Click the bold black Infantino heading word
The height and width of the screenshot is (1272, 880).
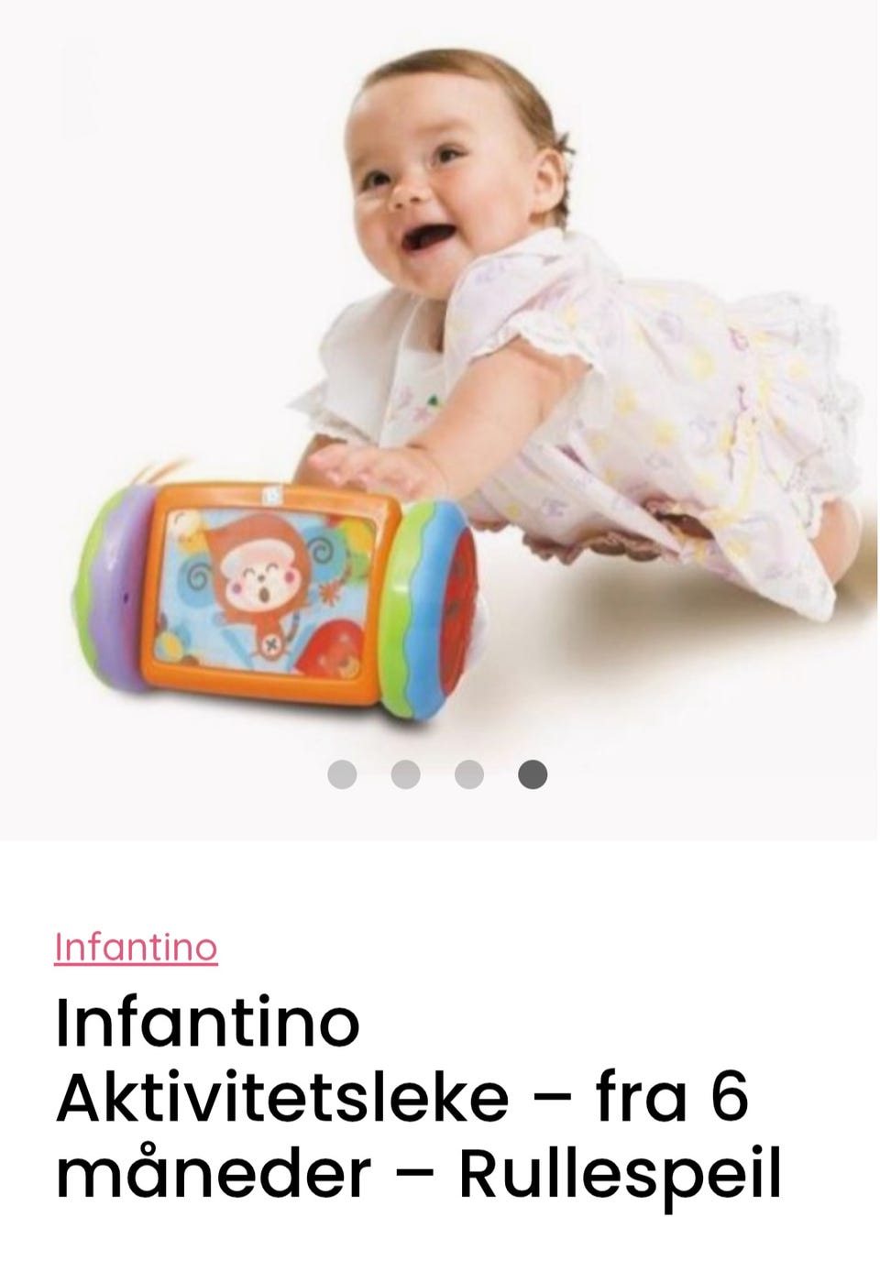click(x=207, y=1024)
